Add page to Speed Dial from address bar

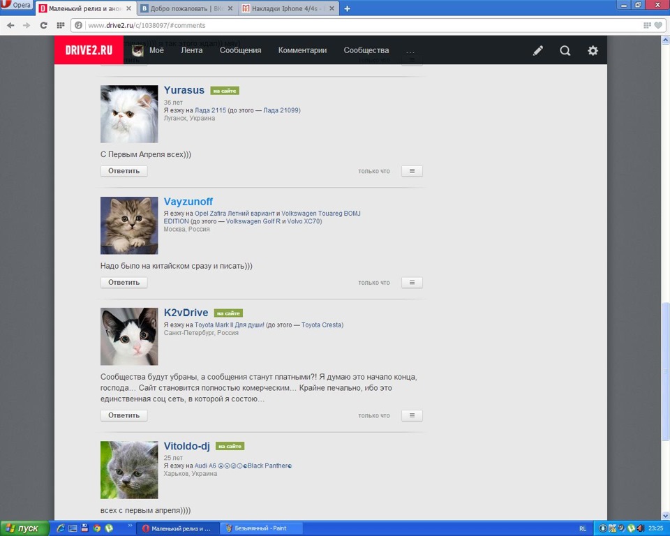647,25
